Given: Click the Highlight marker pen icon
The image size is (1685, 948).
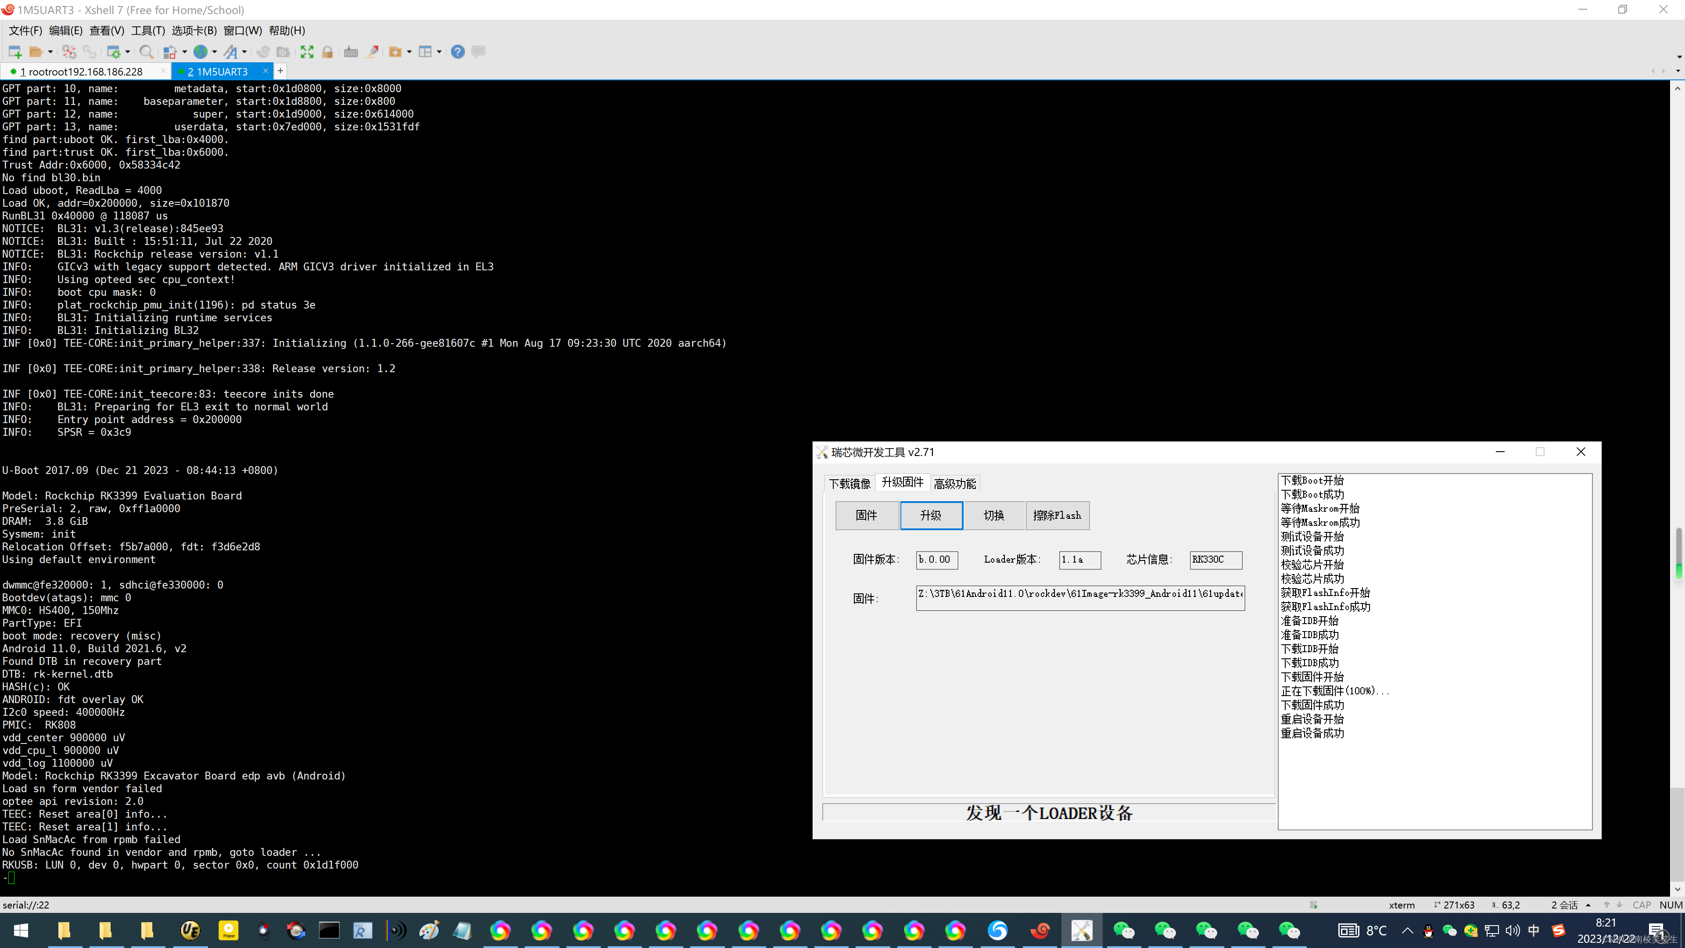Looking at the screenshot, I should (372, 52).
